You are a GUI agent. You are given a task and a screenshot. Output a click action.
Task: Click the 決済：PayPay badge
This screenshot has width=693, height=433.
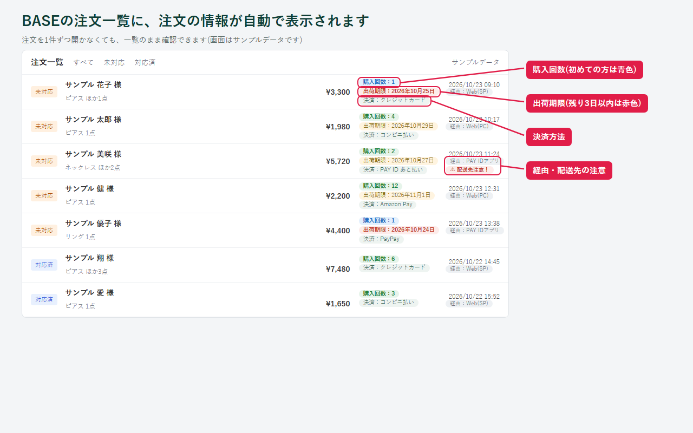382,239
